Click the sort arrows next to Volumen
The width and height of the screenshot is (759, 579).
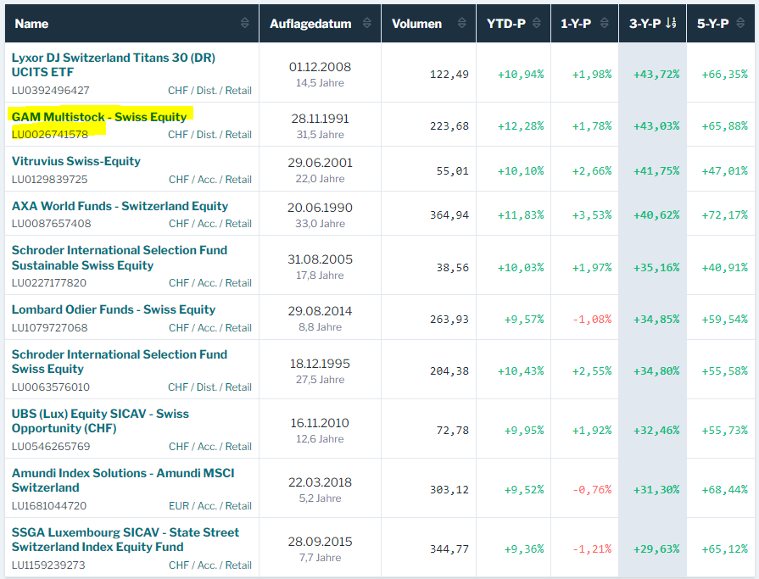461,24
